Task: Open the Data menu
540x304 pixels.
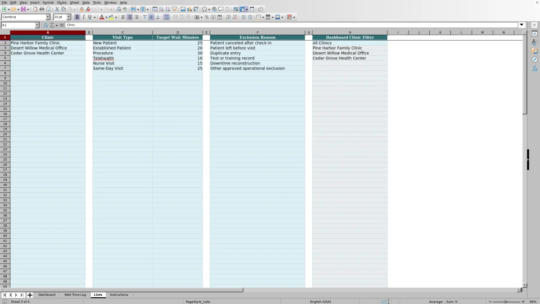Action: pyautogui.click(x=86, y=3)
